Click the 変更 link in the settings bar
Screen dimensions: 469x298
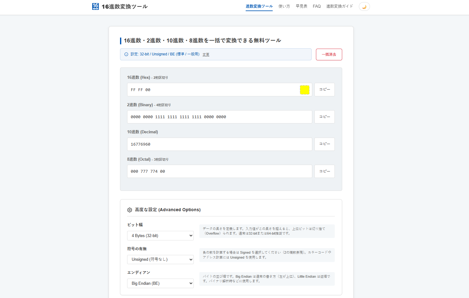pyautogui.click(x=206, y=54)
